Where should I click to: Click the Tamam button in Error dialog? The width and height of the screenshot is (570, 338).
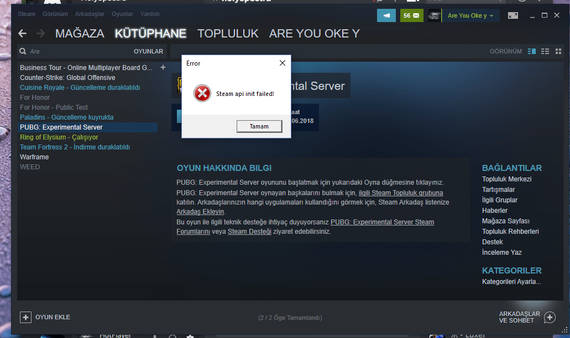(259, 126)
